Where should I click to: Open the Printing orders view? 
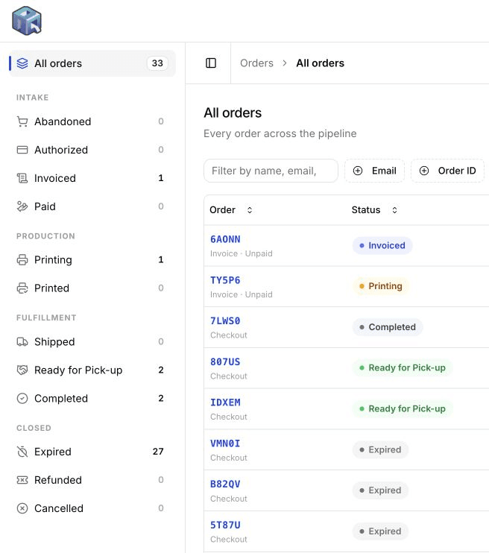(92, 260)
